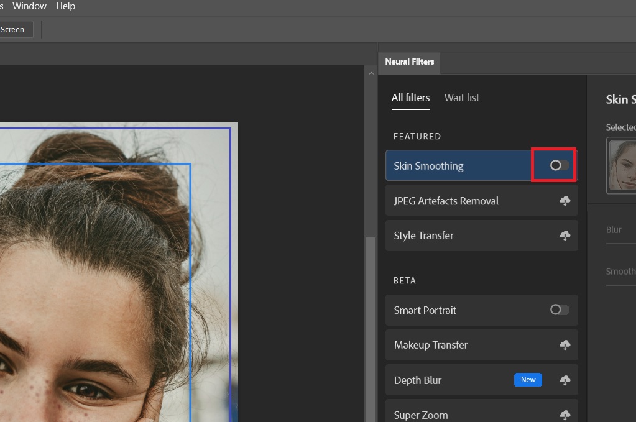Click the New badge on Depth Blur
Screen dimensions: 636x422
528,380
